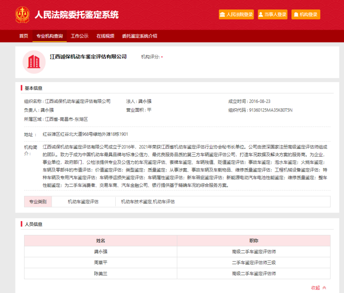Open 机构登录 login
Viewport: 344px width, 293px height.
point(306,15)
